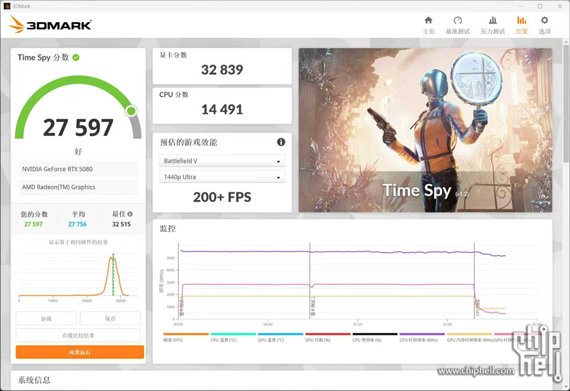Click the score distribution chart

pos(78,277)
